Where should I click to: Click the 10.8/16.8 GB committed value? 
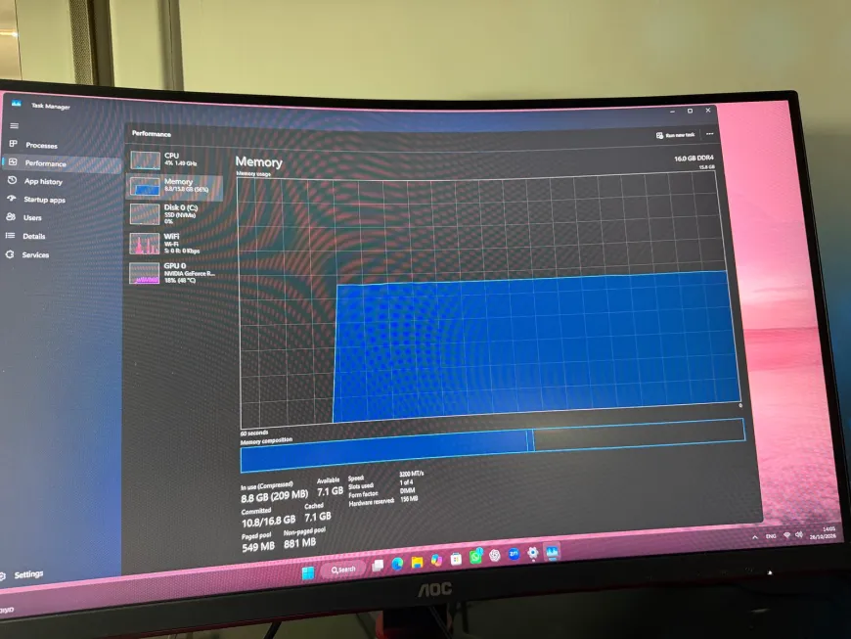click(x=268, y=522)
